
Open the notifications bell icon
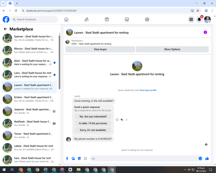coord(199,19)
